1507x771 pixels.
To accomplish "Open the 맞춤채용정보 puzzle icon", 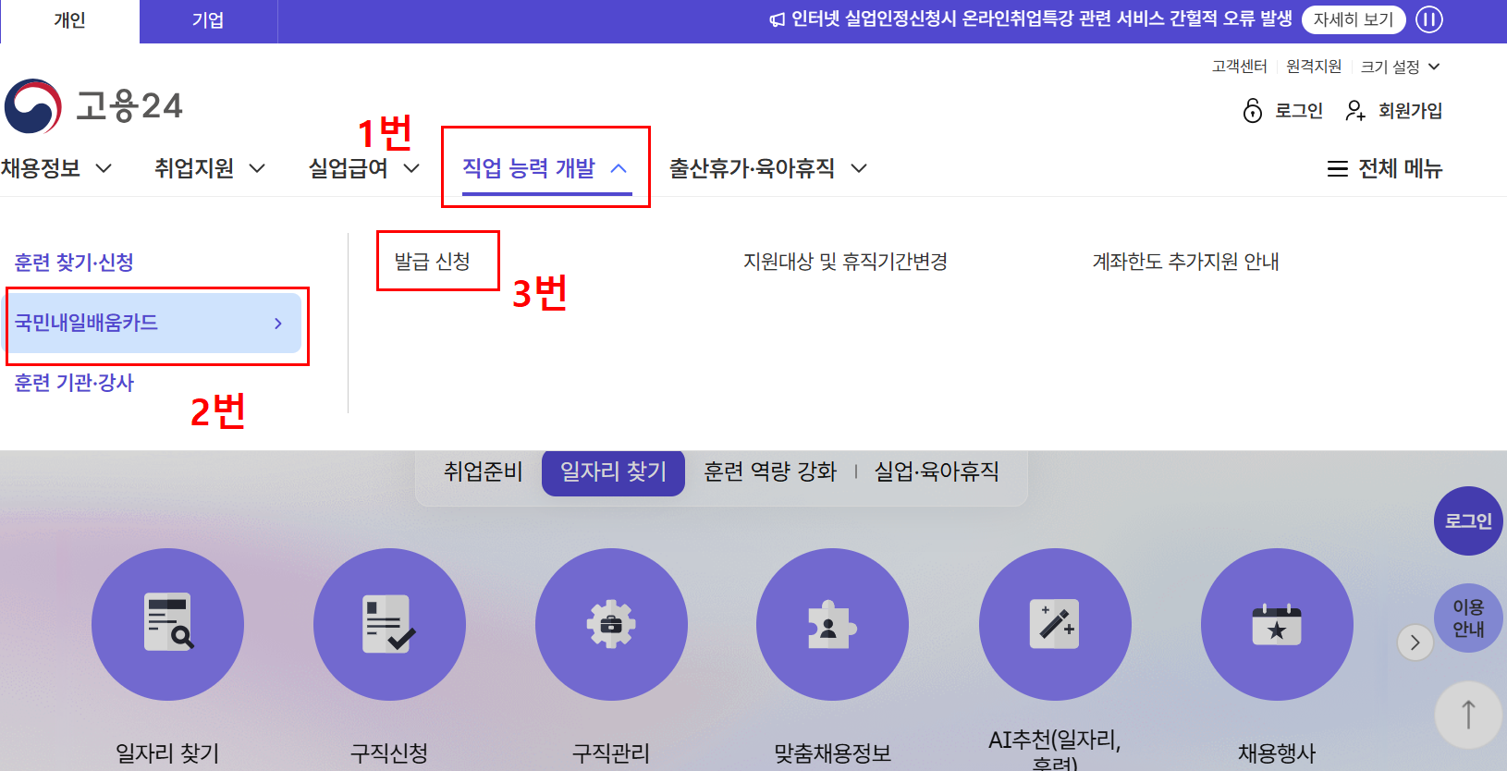I will (832, 624).
